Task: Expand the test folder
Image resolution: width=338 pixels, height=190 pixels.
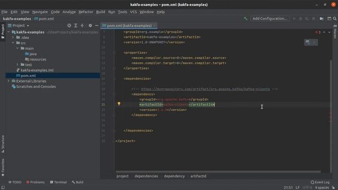Action: click(17, 64)
